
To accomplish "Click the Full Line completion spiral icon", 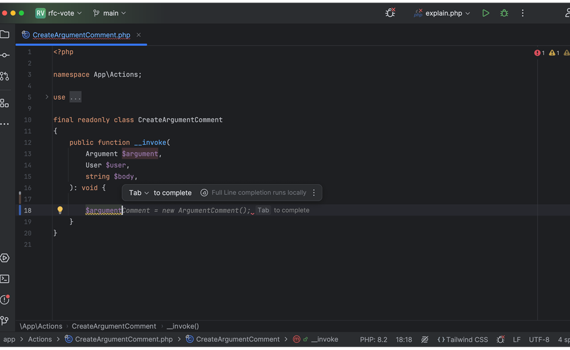I will (x=204, y=192).
